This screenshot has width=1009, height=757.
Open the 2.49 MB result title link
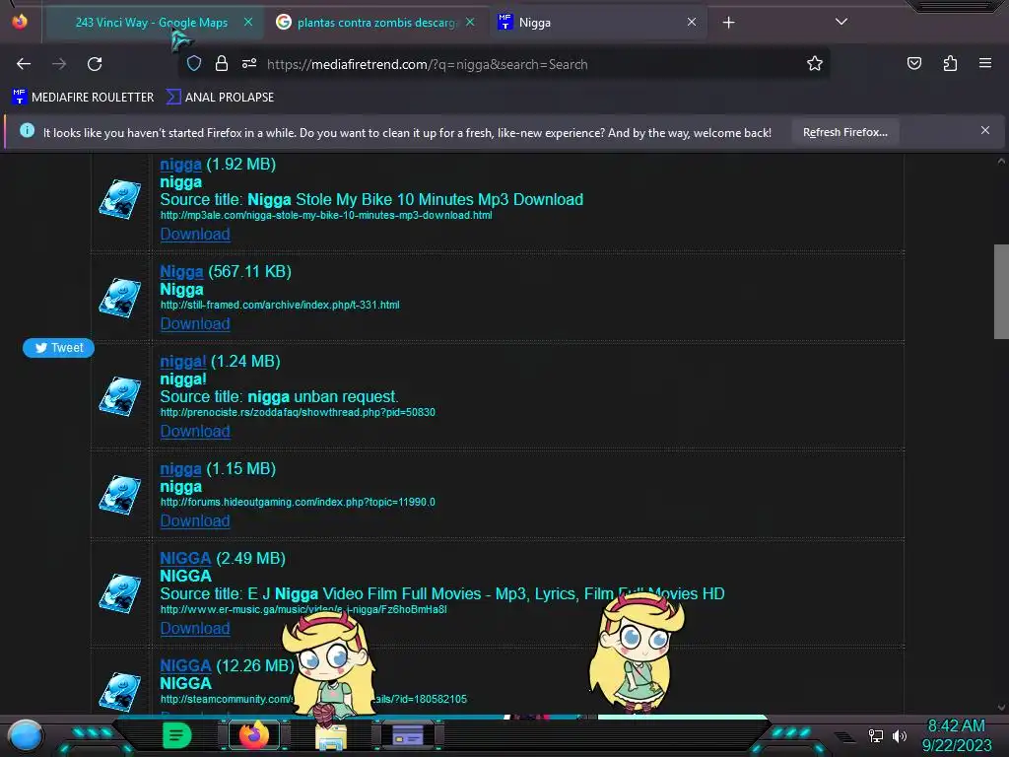click(x=185, y=558)
